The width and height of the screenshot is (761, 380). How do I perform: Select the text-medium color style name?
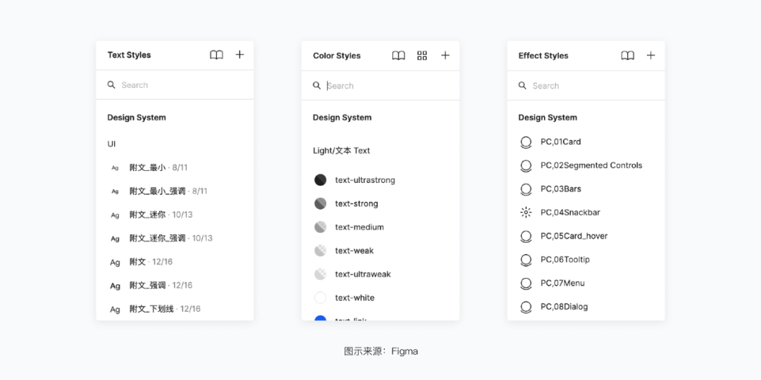[x=359, y=227]
